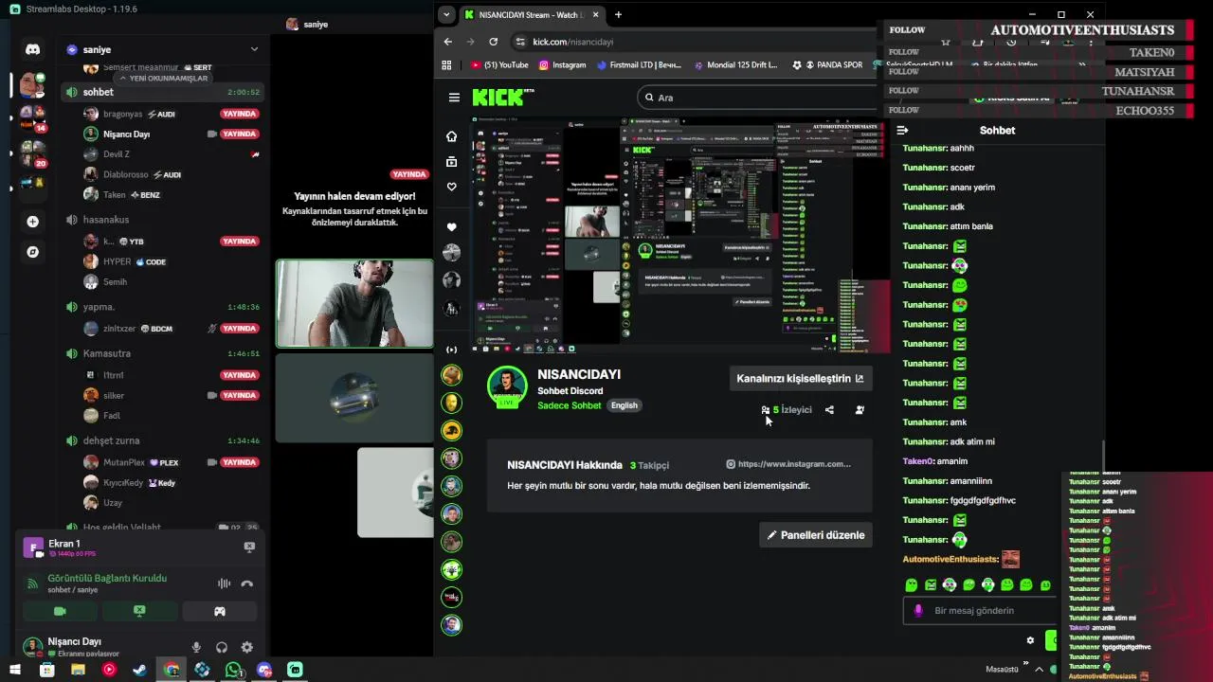The height and width of the screenshot is (682, 1213).
Task: Open the Firstmail LTD bookmark
Action: click(639, 65)
